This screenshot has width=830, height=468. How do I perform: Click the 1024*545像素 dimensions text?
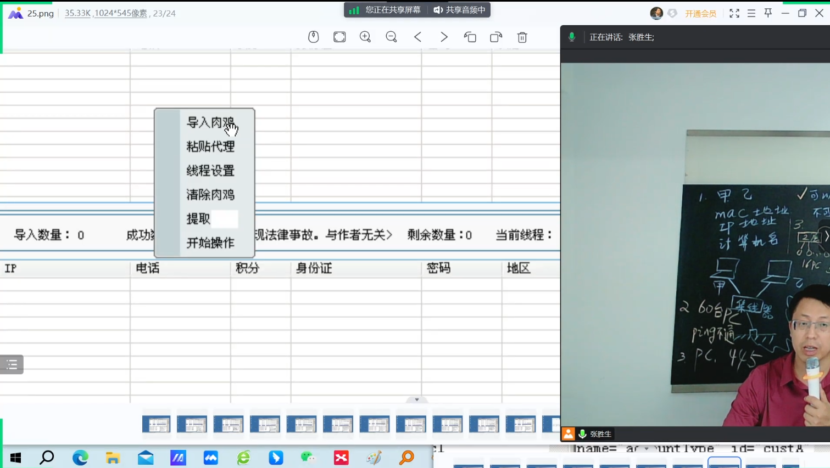click(x=121, y=13)
